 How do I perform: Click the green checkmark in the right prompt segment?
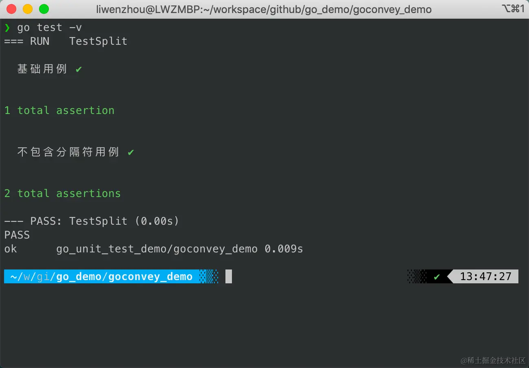coord(437,276)
